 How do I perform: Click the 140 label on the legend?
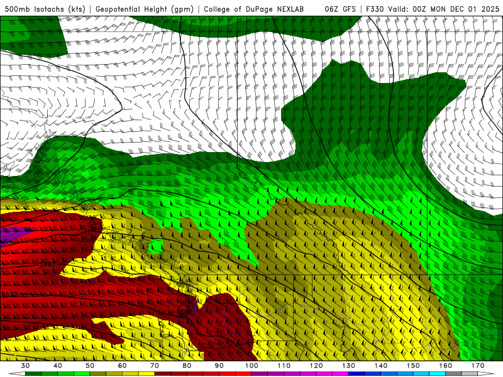381,366
